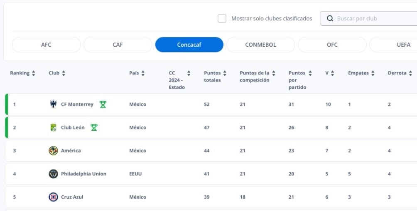The height and width of the screenshot is (211, 417).
Task: Click the Club León crest icon
Action: pyautogui.click(x=53, y=127)
